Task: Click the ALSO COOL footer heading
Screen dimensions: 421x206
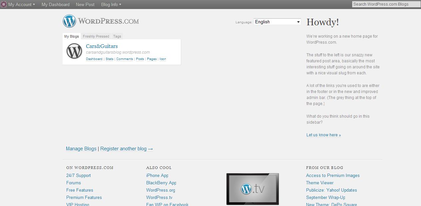Action: click(x=159, y=168)
